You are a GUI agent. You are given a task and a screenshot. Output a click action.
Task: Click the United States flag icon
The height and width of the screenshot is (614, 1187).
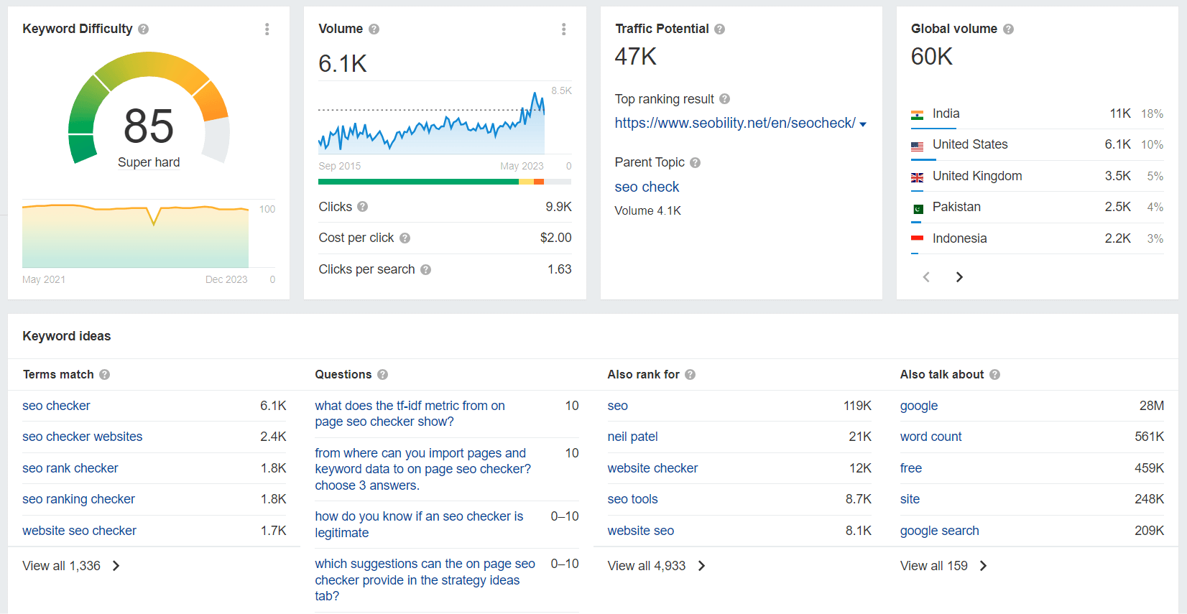pyautogui.click(x=918, y=146)
